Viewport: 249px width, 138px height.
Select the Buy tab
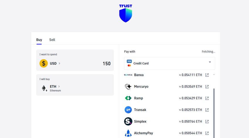pos(39,40)
